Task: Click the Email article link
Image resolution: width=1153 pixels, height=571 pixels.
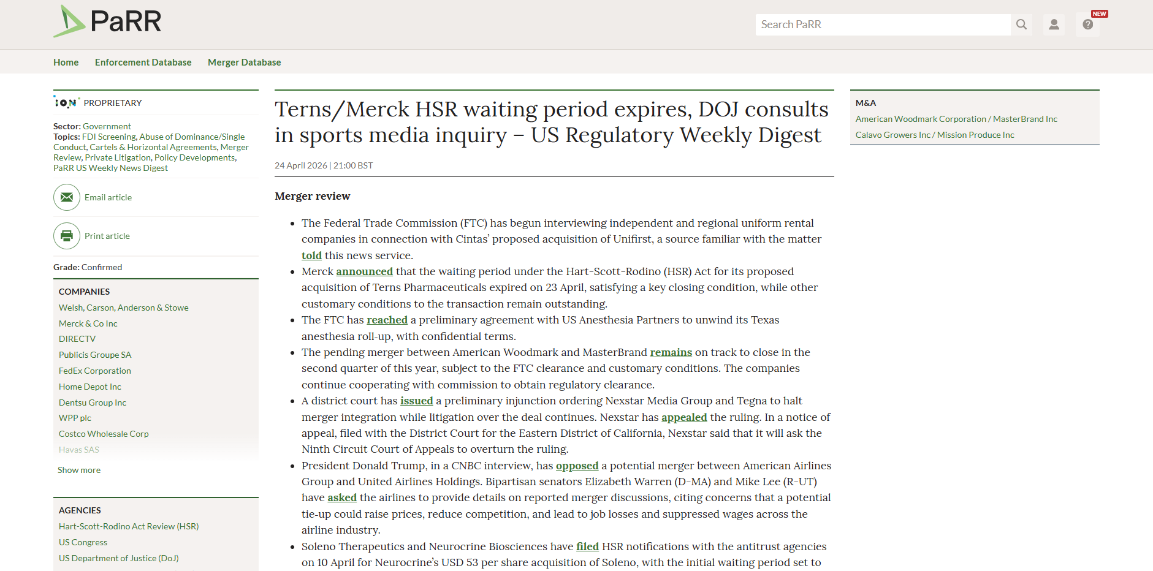Action: (108, 197)
